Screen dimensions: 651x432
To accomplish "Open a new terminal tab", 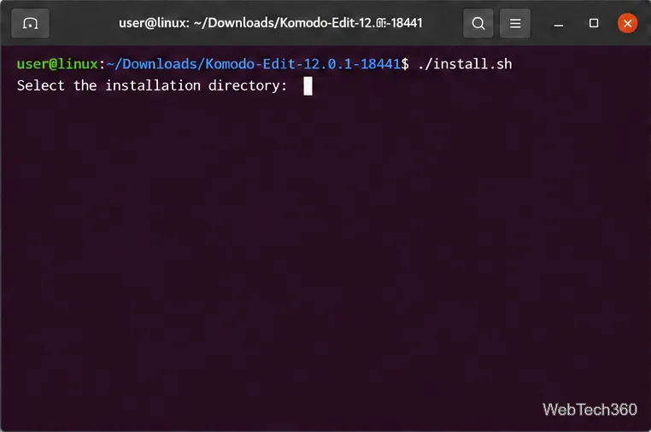I will 30,23.
